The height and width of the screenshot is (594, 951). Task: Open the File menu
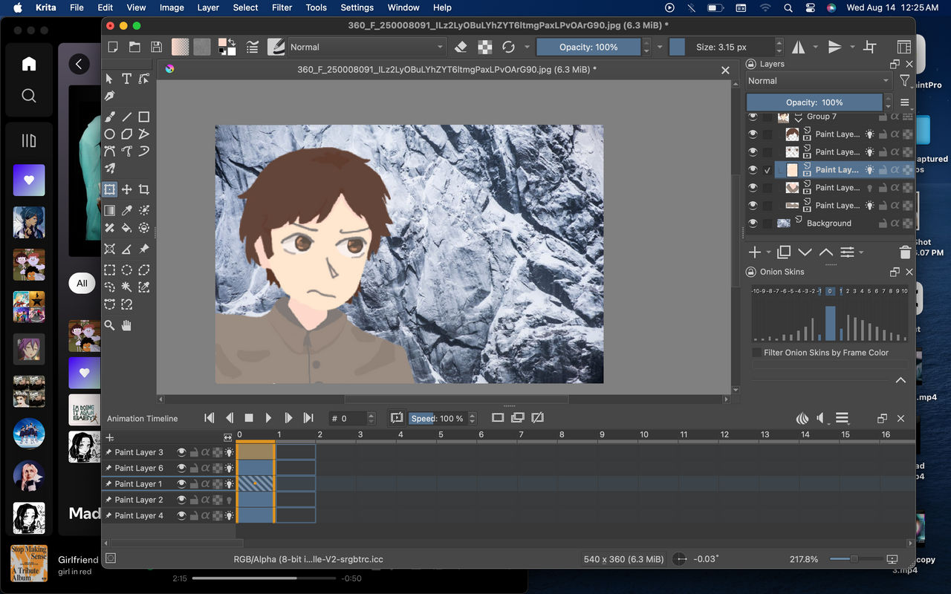77,7
